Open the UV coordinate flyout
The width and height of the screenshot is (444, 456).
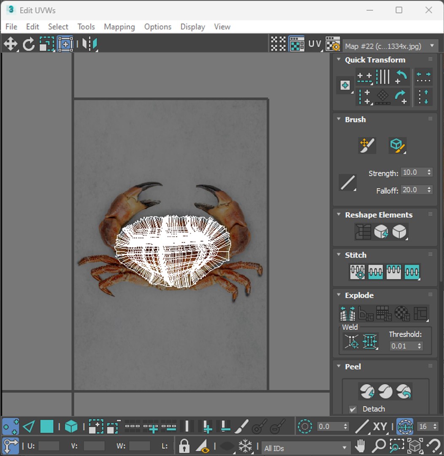coord(314,44)
